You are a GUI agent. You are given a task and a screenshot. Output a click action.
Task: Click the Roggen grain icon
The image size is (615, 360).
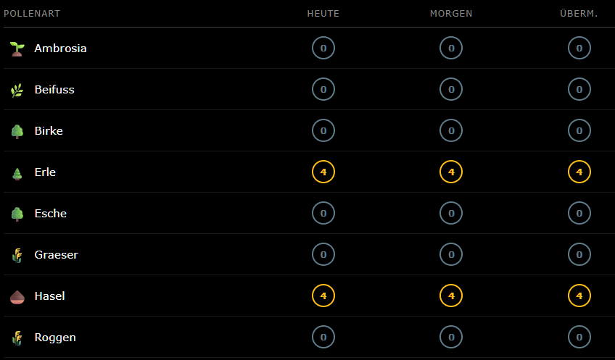click(x=17, y=338)
